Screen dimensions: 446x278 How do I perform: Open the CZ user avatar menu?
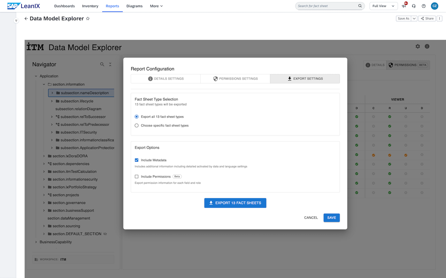[435, 6]
